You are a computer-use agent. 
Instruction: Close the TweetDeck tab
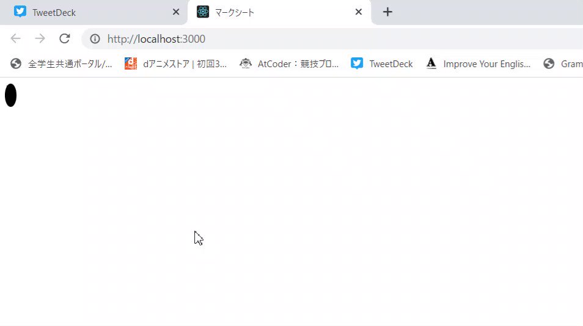coord(176,12)
